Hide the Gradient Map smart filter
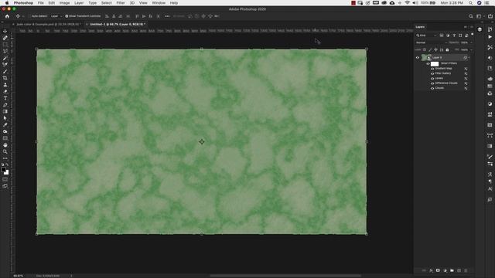Image resolution: width=495 pixels, height=278 pixels. tap(432, 69)
